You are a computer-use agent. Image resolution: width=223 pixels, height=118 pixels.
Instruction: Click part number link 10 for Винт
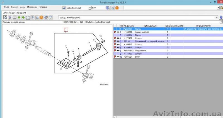(121, 57)
